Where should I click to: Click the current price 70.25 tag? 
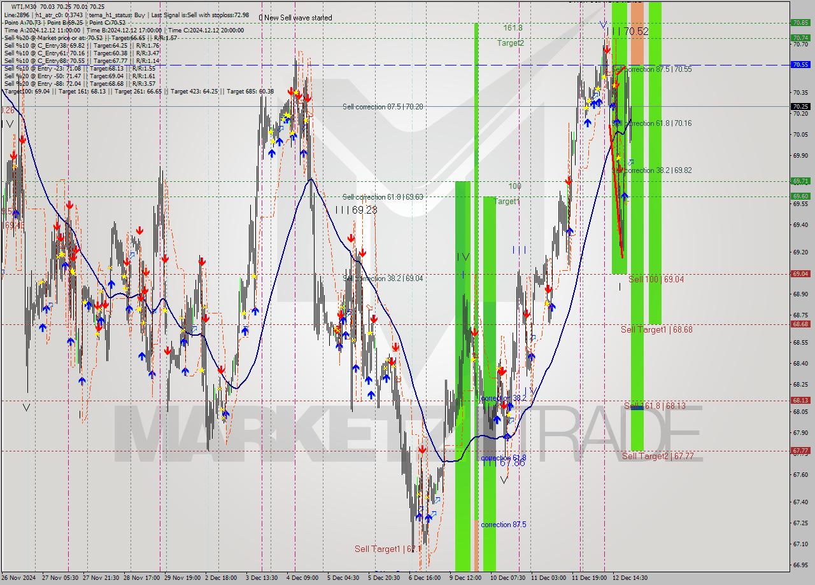(x=800, y=106)
